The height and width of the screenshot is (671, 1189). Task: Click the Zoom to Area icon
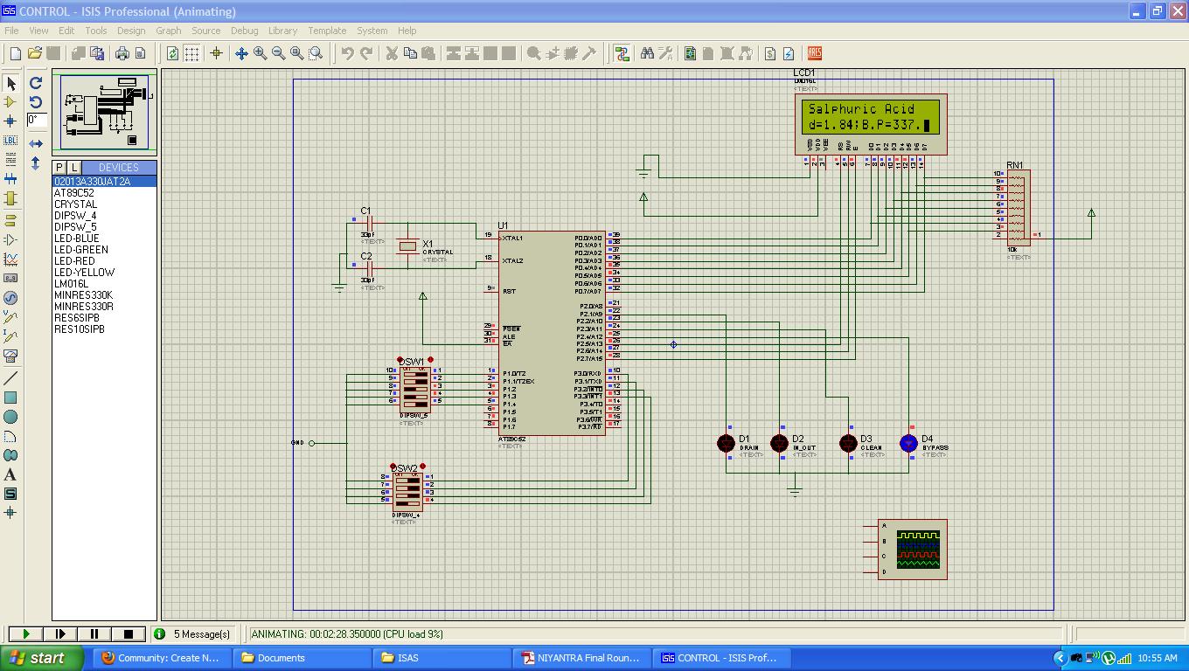[x=316, y=53]
